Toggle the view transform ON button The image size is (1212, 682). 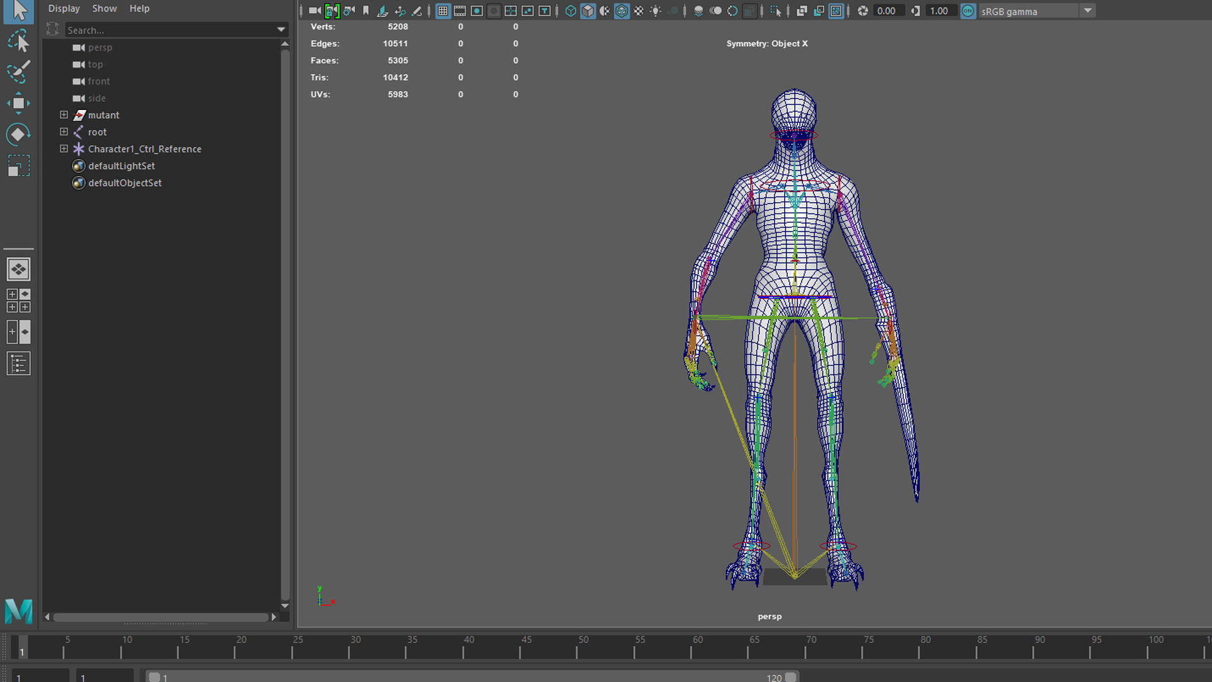(968, 11)
